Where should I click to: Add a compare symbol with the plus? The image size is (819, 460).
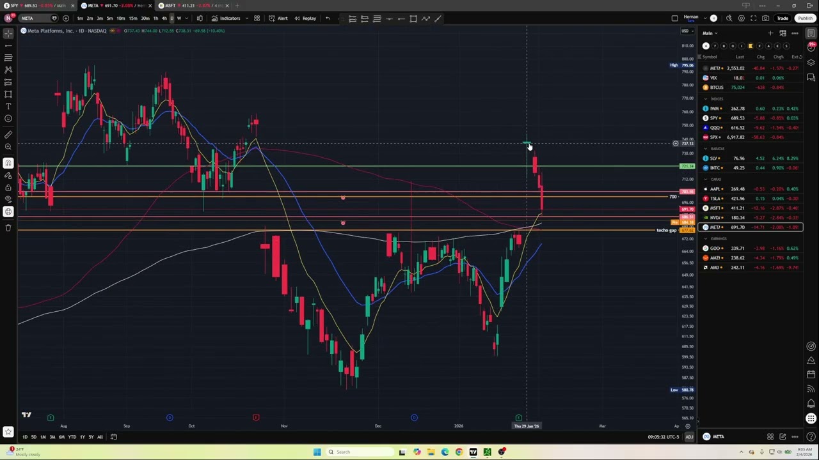66,18
